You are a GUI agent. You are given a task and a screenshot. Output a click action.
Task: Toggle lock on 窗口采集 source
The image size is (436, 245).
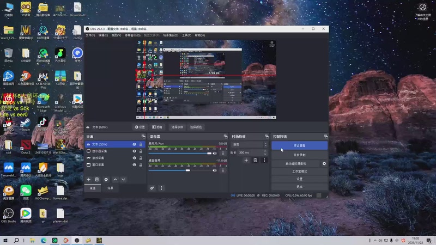pos(141,164)
